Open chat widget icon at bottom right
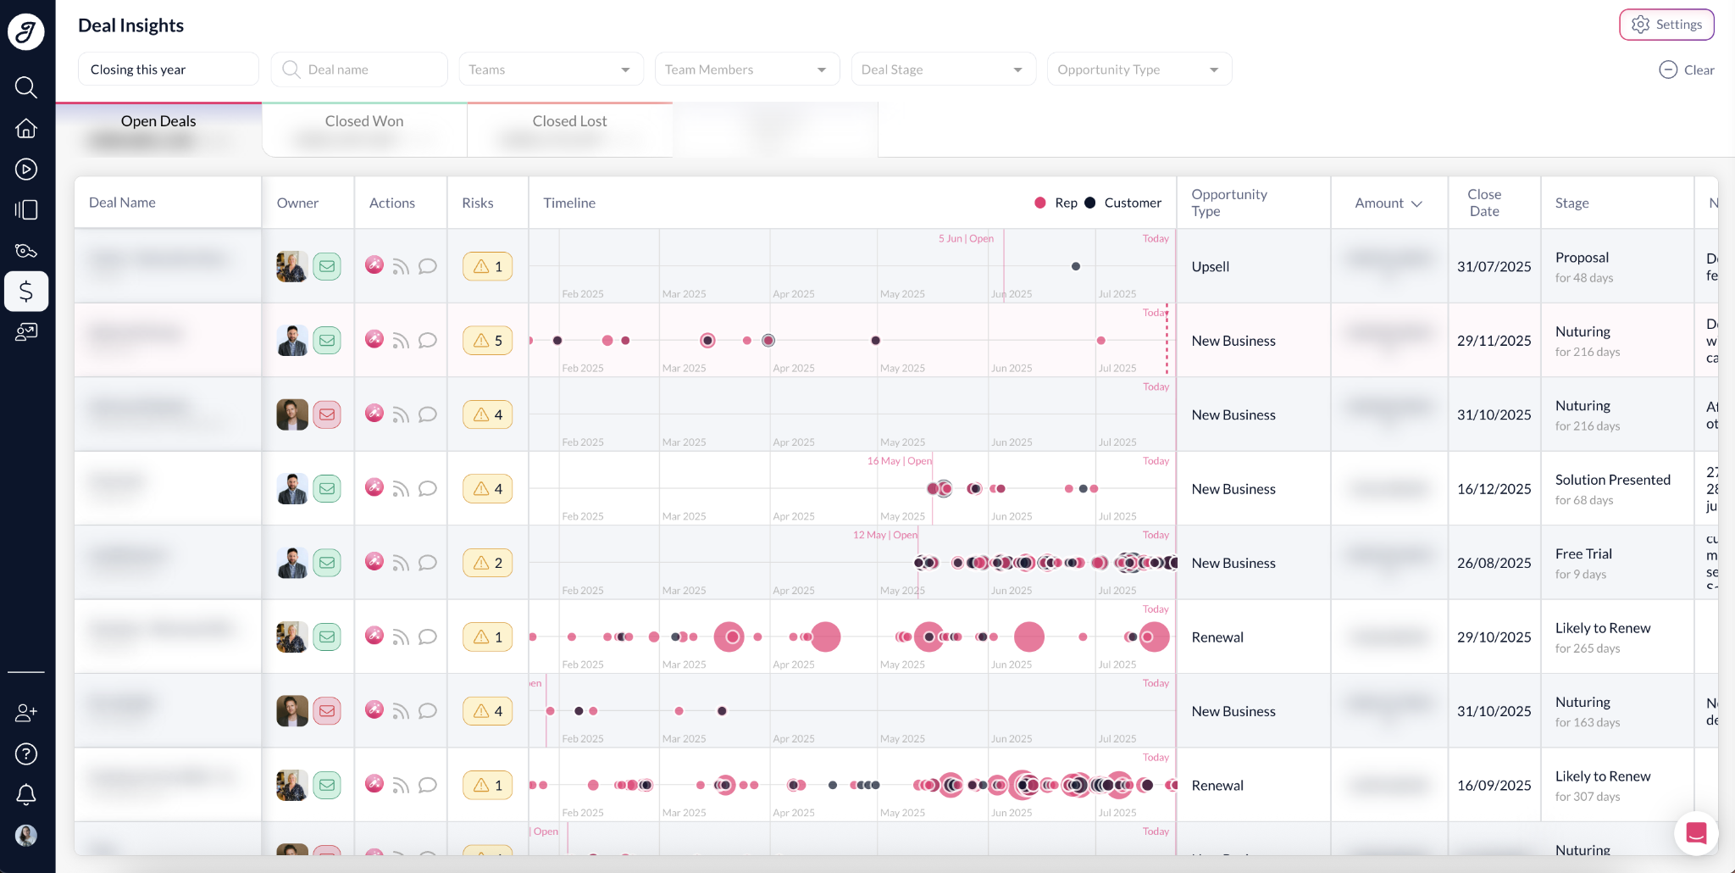The width and height of the screenshot is (1735, 873). point(1696,832)
